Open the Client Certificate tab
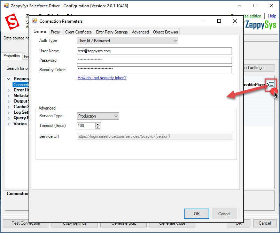The image size is (280, 233). point(78,32)
